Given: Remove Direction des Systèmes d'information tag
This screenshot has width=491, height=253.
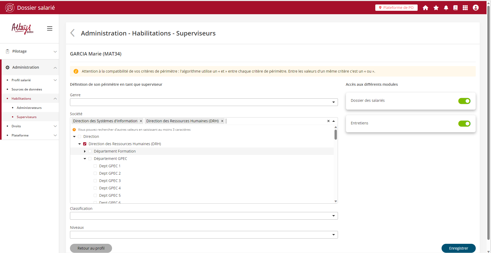Looking at the screenshot, I should [141, 121].
